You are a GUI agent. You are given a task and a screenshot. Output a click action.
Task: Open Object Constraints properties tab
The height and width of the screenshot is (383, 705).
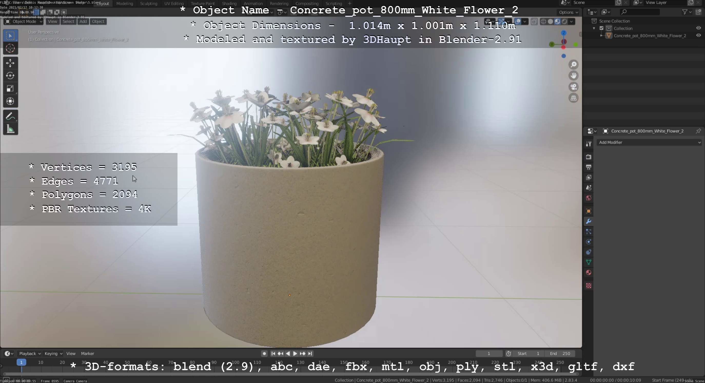pyautogui.click(x=589, y=252)
